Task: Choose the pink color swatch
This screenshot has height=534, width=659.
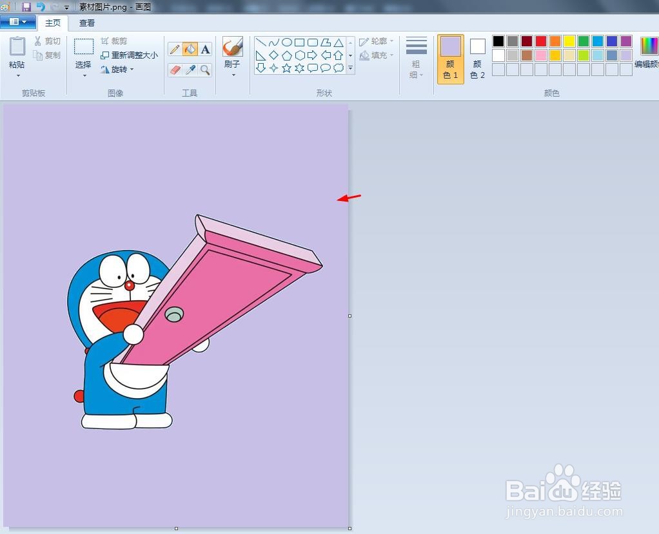Action: (x=541, y=55)
